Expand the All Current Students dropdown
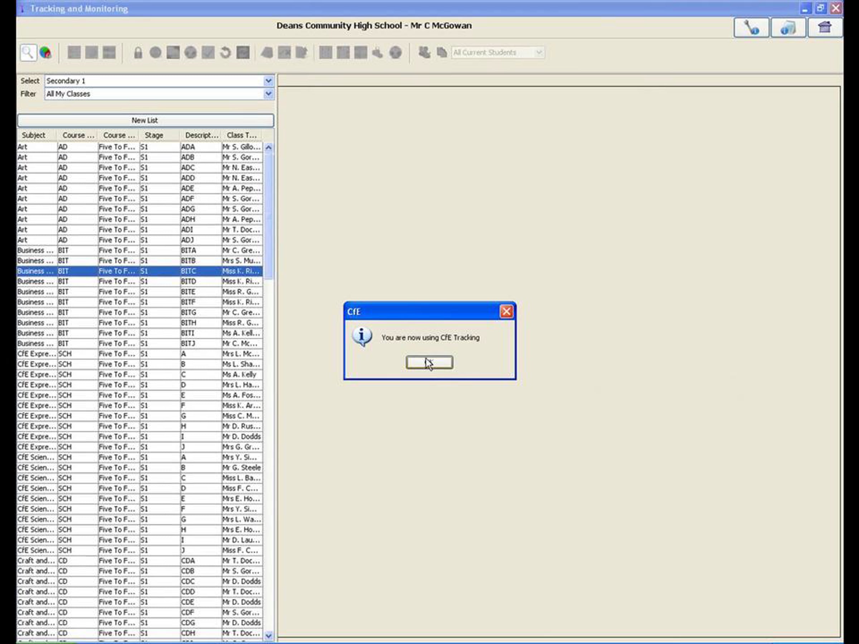The height and width of the screenshot is (644, 859). coord(539,52)
